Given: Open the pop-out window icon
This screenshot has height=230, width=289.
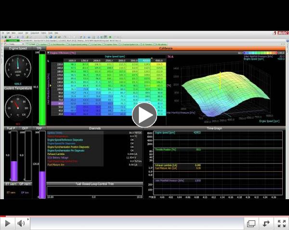Looking at the screenshot, I should [251, 223].
